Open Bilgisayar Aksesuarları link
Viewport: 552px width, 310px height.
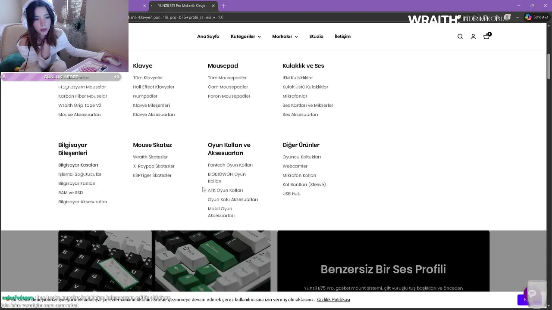(83, 202)
